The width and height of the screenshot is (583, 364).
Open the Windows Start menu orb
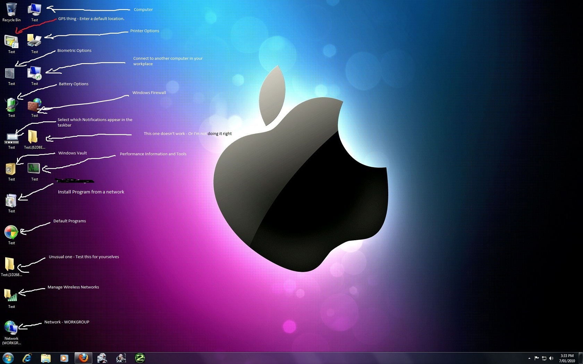[x=8, y=358]
